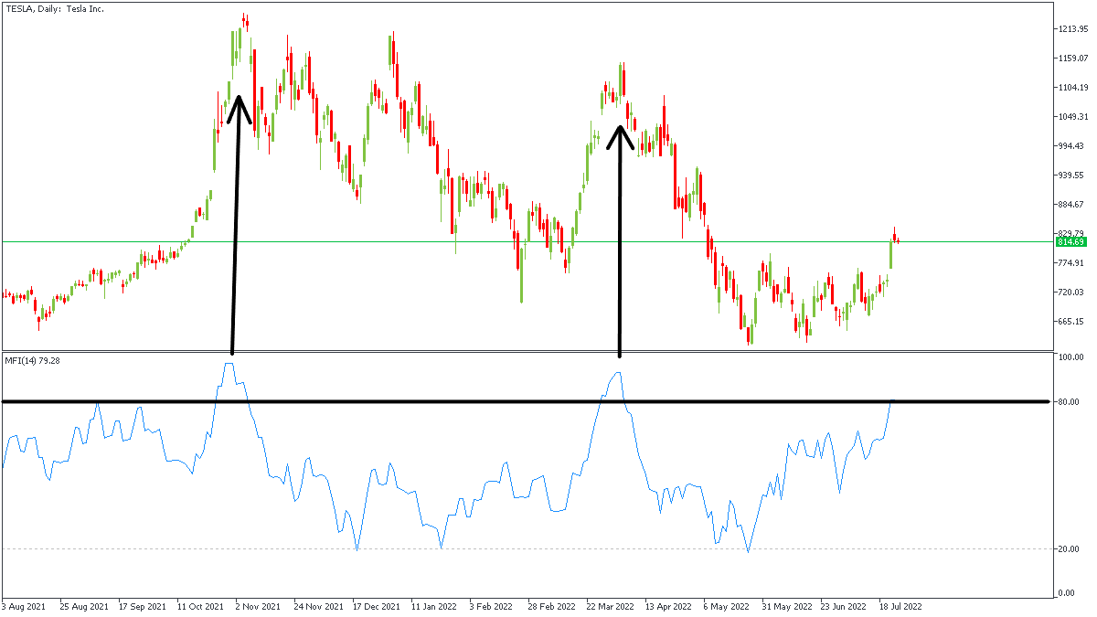
Task: Click the green 814.63 current price tag
Action: point(1070,242)
